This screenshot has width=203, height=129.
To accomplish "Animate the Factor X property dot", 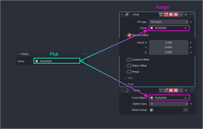I will pyautogui.click(x=191, y=42).
